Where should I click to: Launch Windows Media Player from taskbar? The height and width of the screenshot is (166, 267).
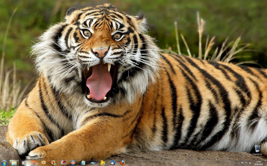[x=24, y=163]
